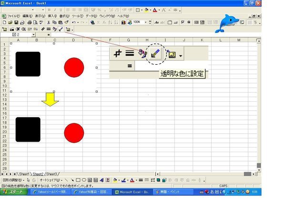Open the 編集(E) menu
Viewport: 286px width, 214px height.
[27, 16]
